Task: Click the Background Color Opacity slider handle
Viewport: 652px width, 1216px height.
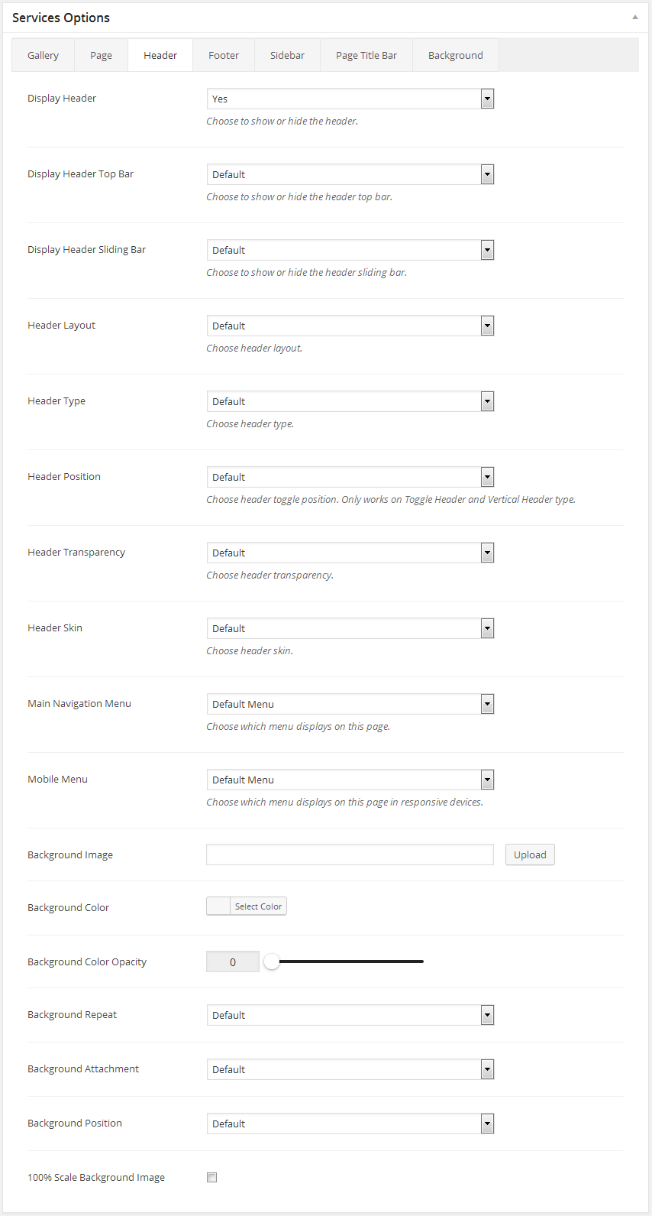Action: point(272,961)
